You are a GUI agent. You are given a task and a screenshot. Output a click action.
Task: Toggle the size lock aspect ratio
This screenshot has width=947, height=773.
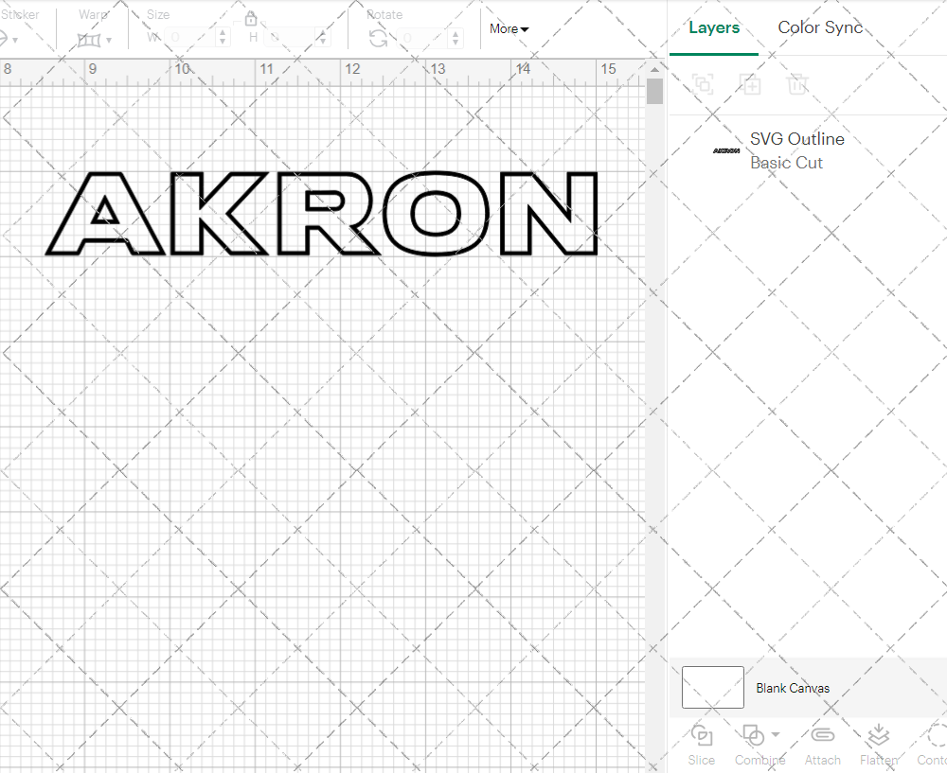(x=251, y=18)
